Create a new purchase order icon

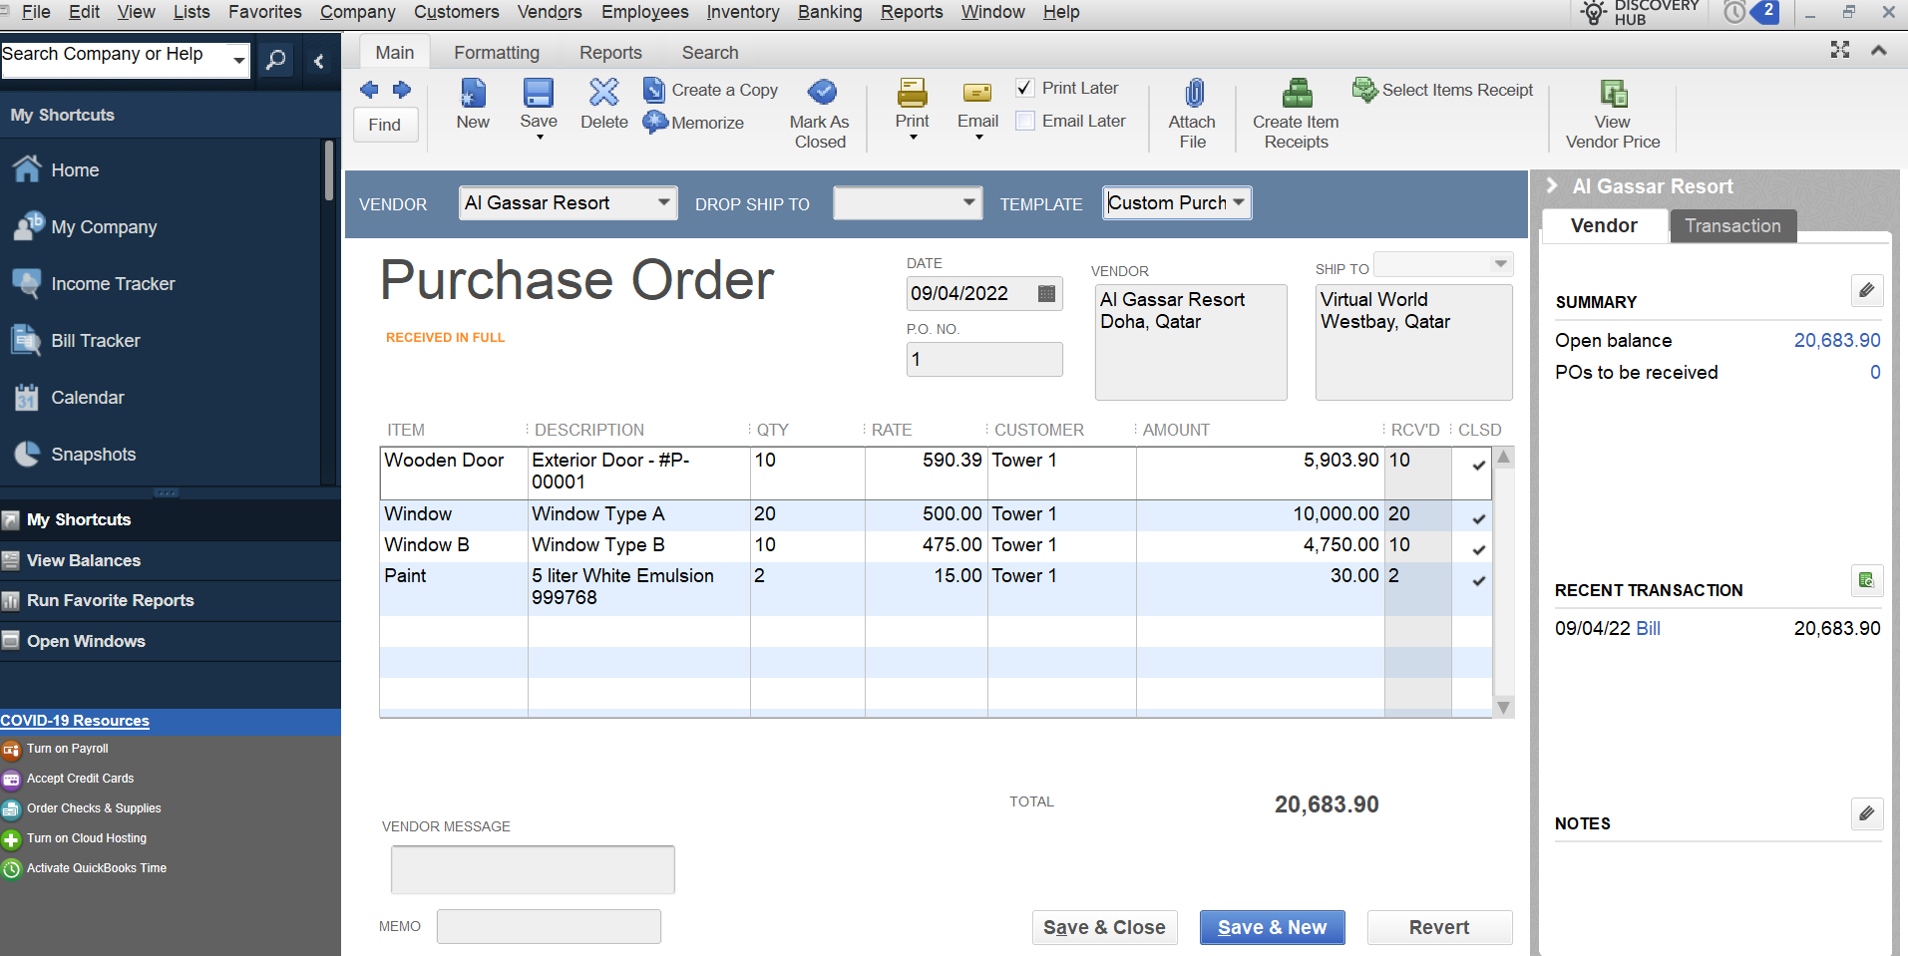click(x=473, y=93)
